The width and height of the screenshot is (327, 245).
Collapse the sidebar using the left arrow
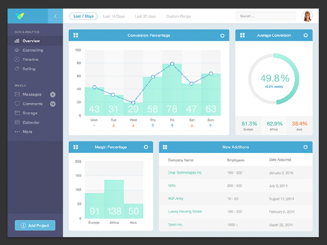tap(55, 16)
